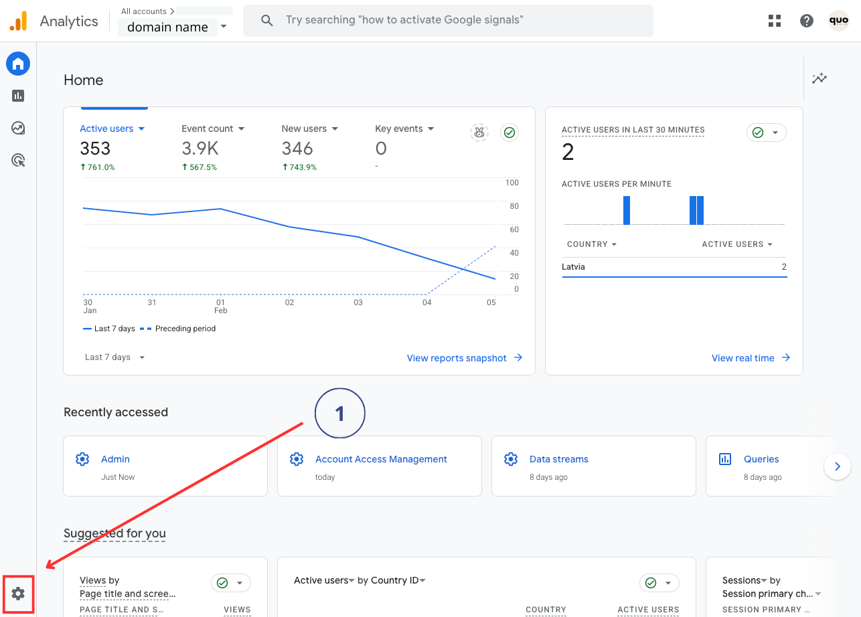Screen dimensions: 861x617
Task: Open the Last 7 days date range selector
Action: pyautogui.click(x=114, y=357)
